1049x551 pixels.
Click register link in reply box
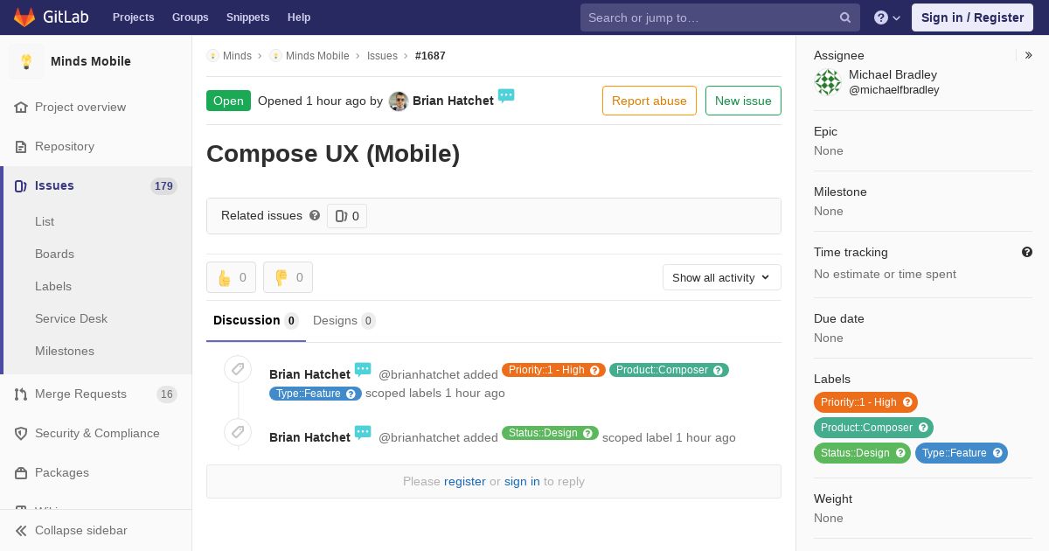point(465,481)
